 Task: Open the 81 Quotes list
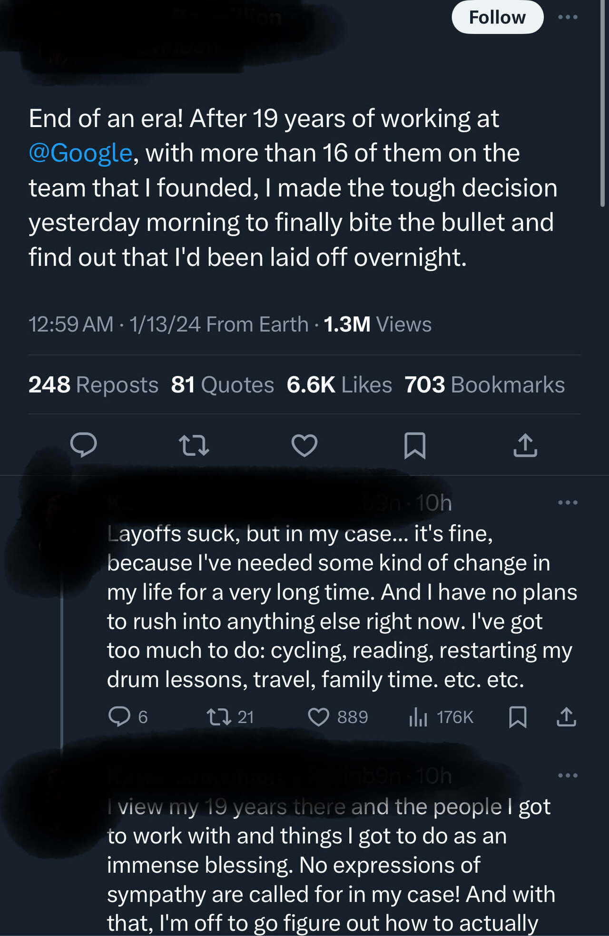222,384
